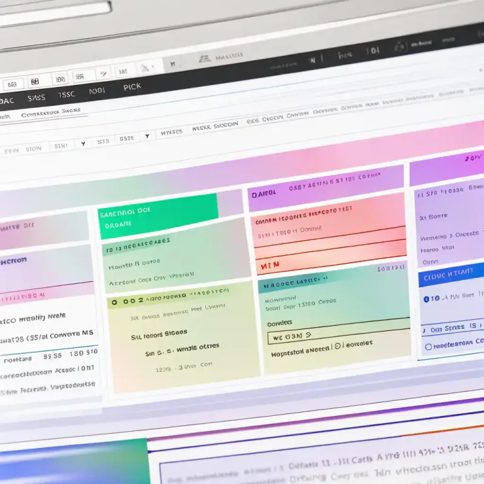This screenshot has height=484, width=484.
Task: Click the Sil Toord Stoaes line
Action: (159, 335)
